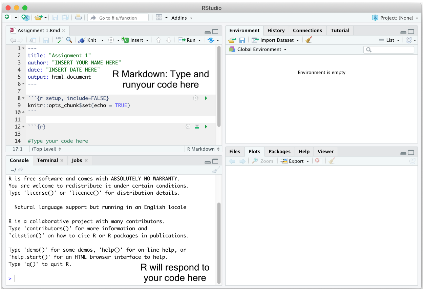Viewport: 425px width, 291px height.
Task: Open Find/Replace magnifier icon
Action: [69, 40]
